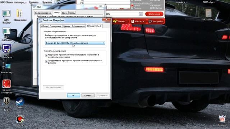Click the Применить button
The width and height of the screenshot is (230, 129).
click(102, 95)
